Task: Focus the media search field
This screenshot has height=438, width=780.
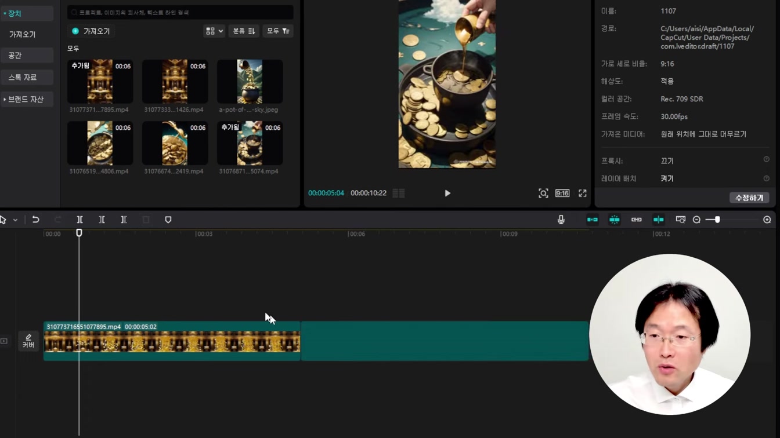Action: pyautogui.click(x=180, y=12)
